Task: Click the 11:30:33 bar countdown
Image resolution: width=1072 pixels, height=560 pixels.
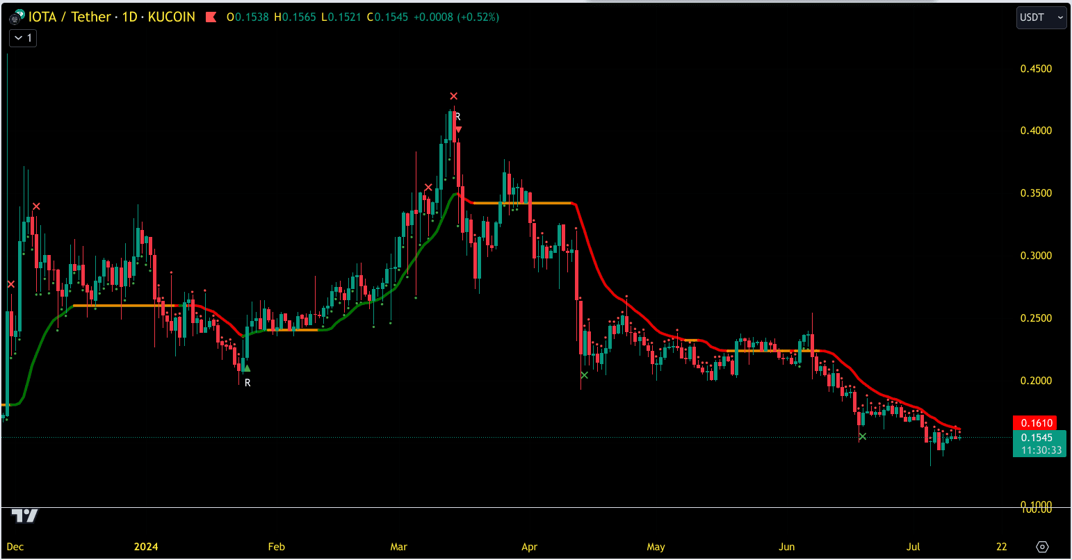Action: tap(1041, 450)
